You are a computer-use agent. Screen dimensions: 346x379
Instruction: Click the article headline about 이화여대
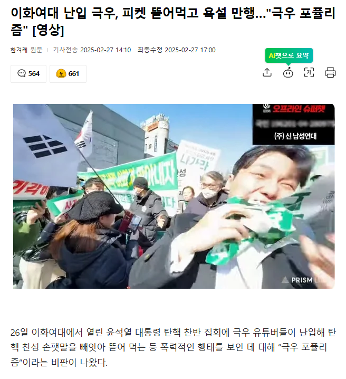coord(173,21)
